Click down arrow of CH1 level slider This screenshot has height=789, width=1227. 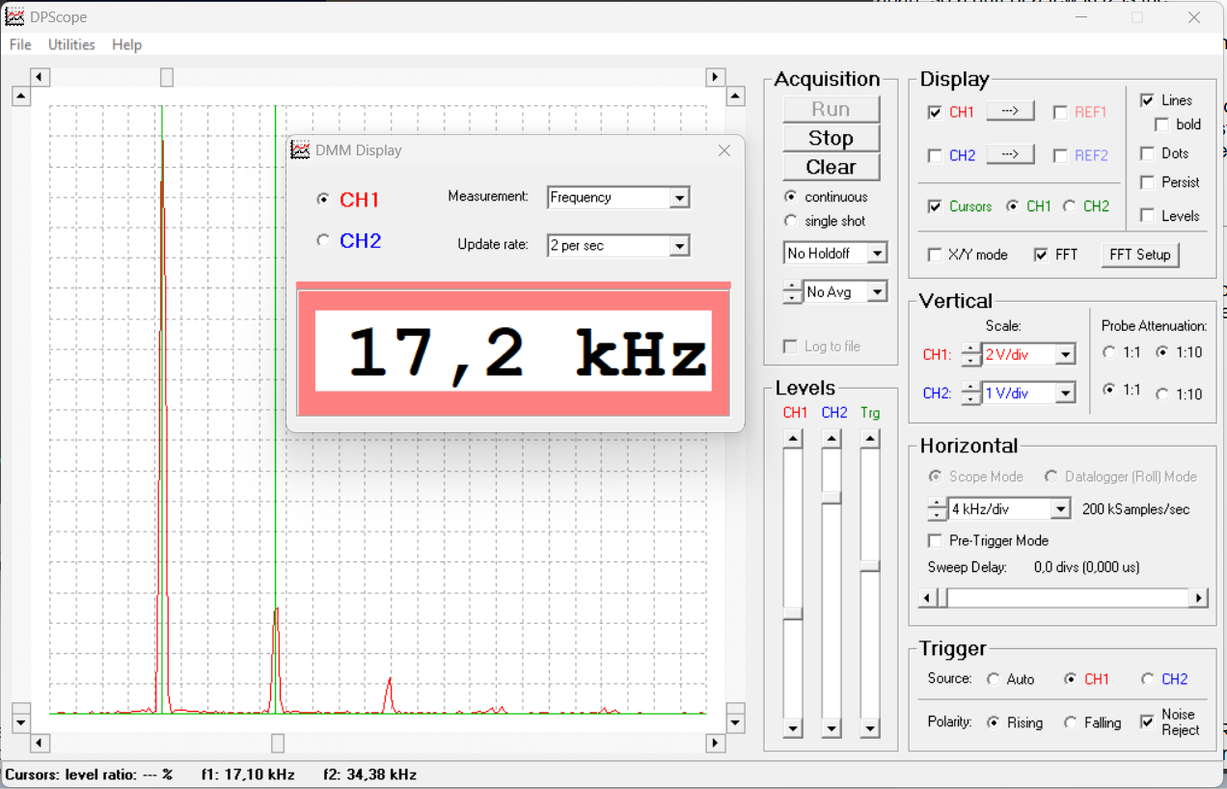tap(793, 728)
